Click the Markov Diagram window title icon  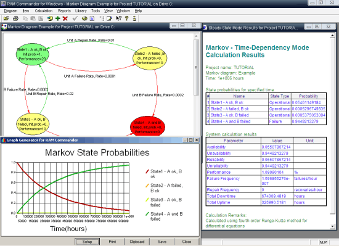4,27
